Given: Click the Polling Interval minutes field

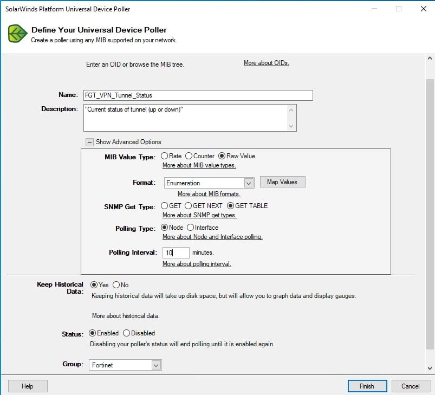Looking at the screenshot, I should [x=176, y=252].
